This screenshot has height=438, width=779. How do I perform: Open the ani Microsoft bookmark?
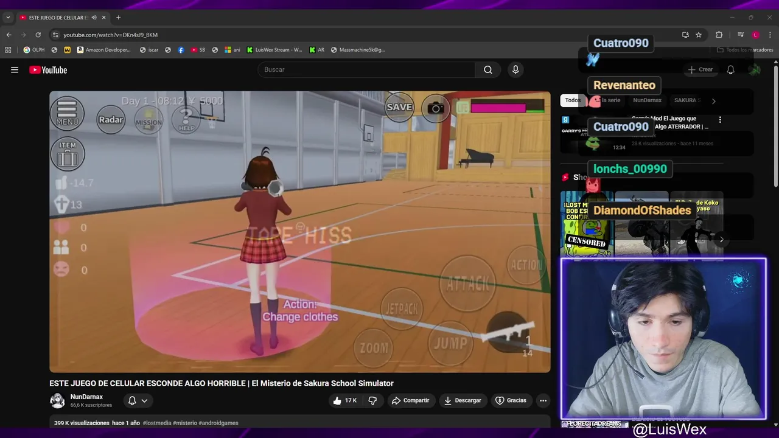point(232,50)
